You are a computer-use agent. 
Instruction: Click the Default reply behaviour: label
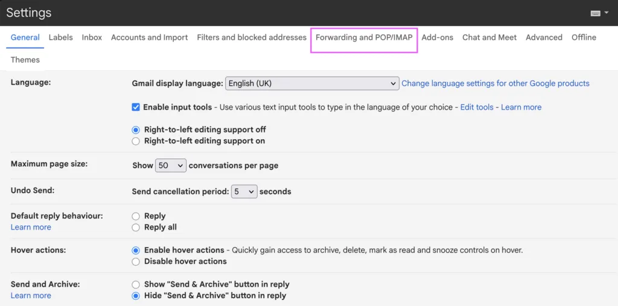(x=57, y=216)
